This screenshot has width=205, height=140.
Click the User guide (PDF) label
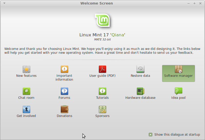[102, 76]
